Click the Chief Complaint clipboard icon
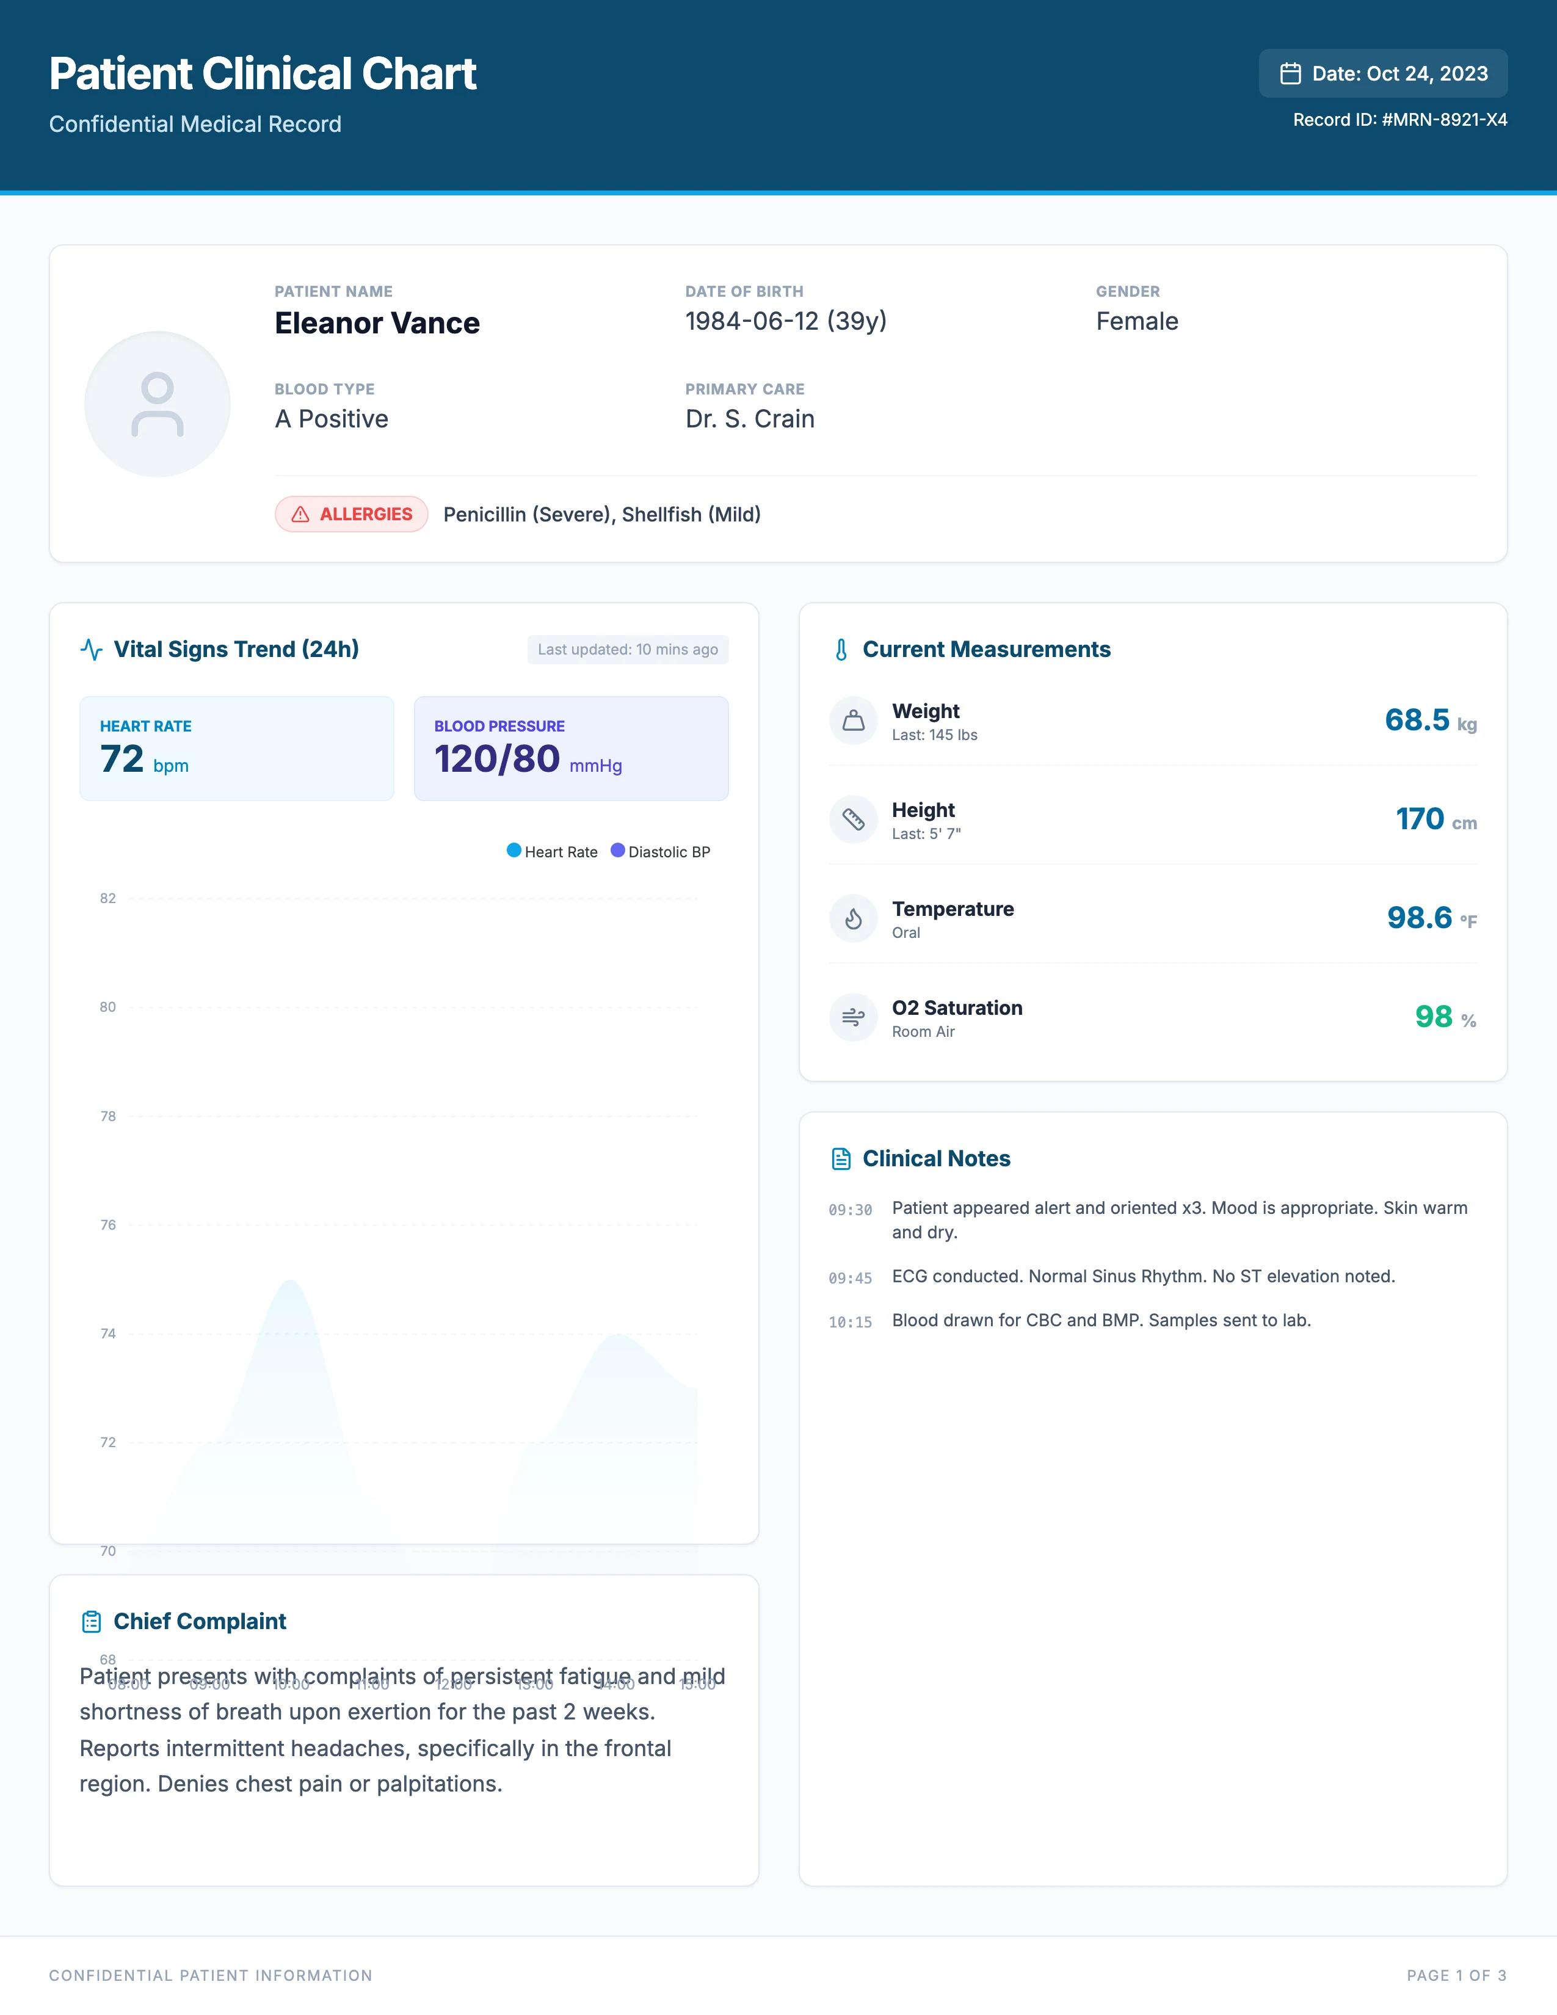This screenshot has height=2015, width=1557. click(x=92, y=1622)
